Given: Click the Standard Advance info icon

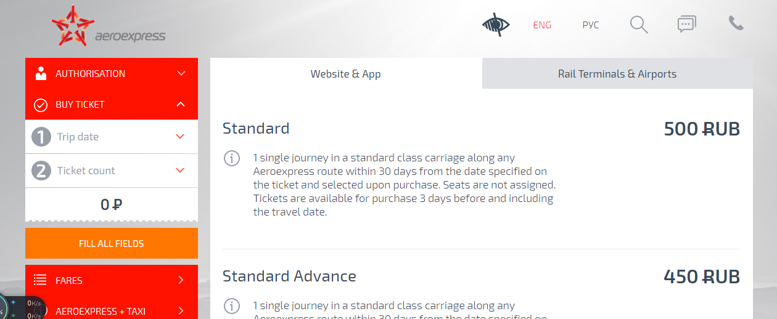Looking at the screenshot, I should click(232, 305).
